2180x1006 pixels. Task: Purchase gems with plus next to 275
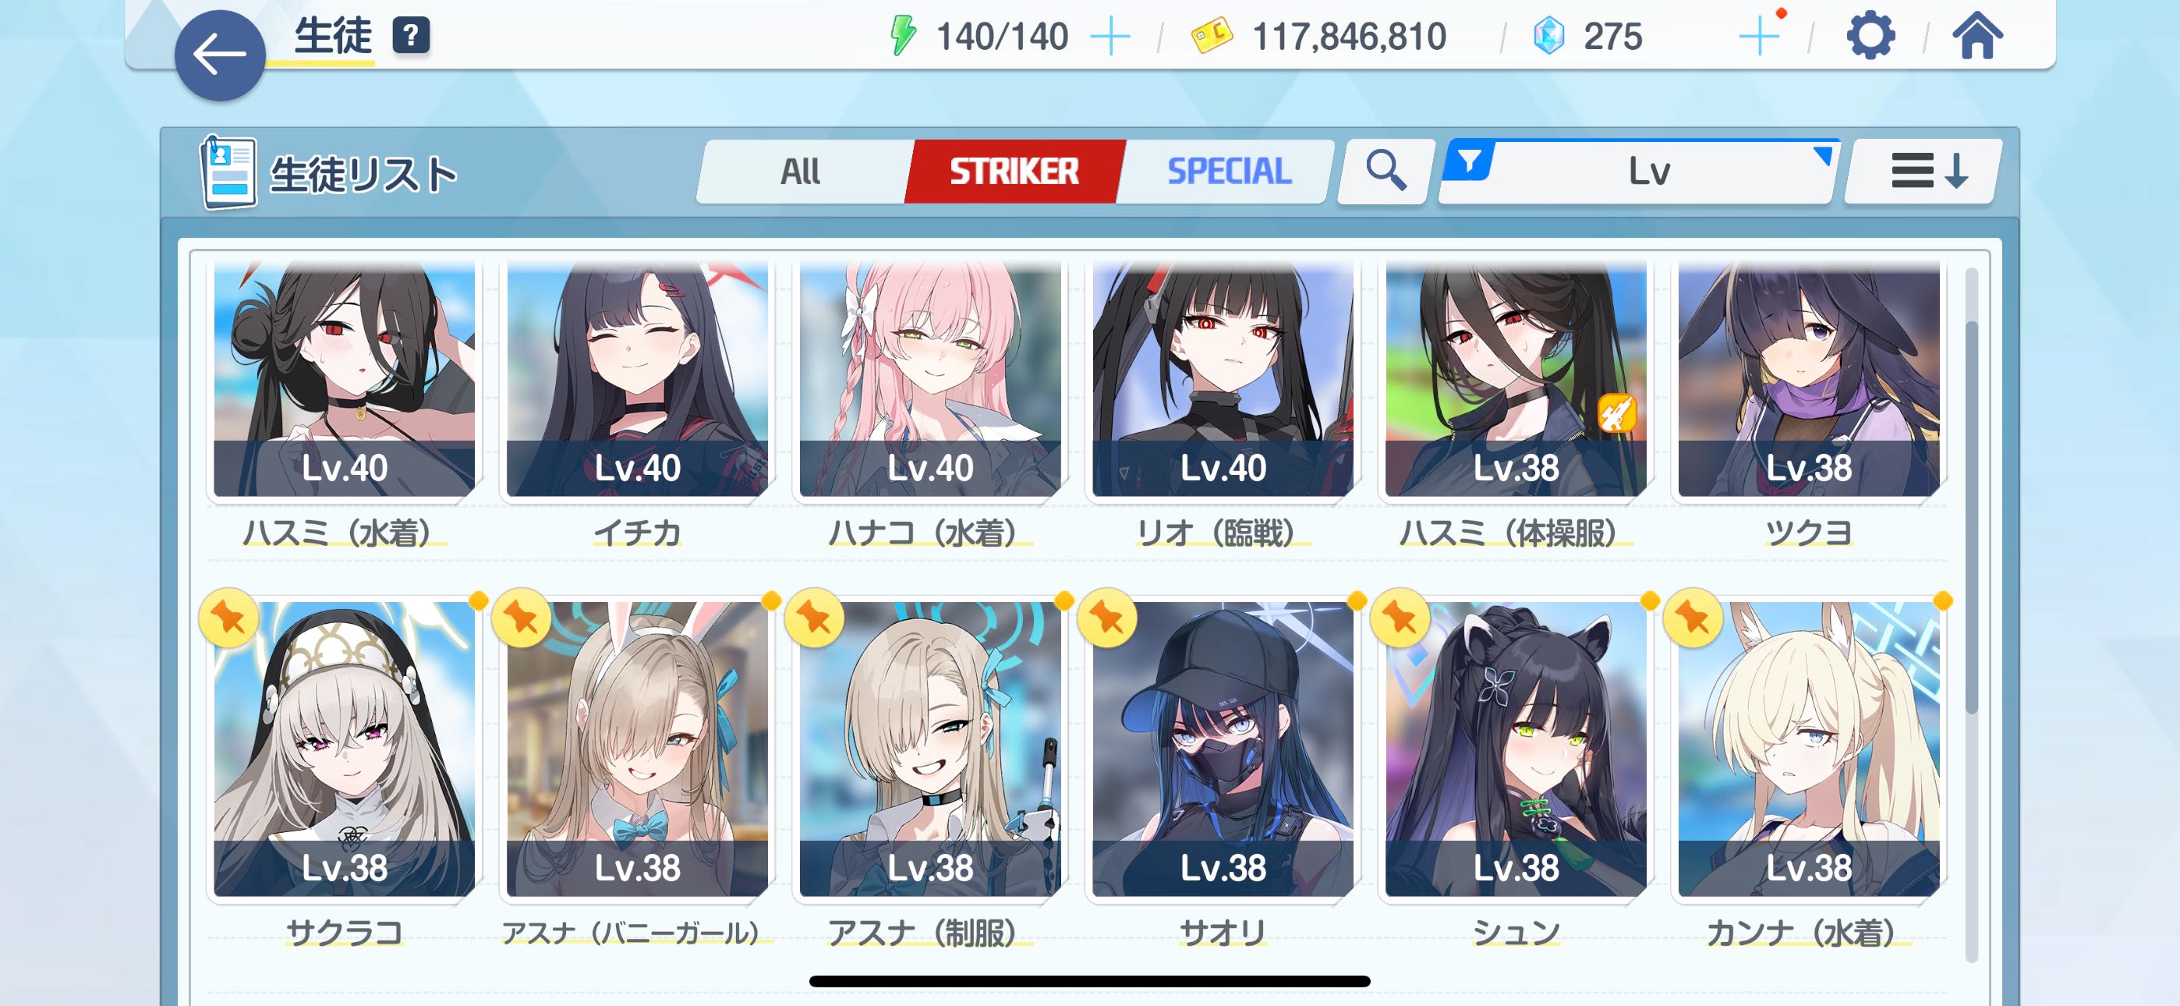[1760, 37]
